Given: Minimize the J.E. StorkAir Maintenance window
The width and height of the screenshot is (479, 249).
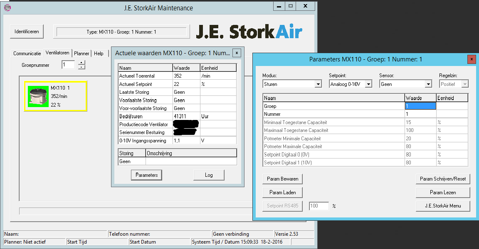Looking at the screenshot, I should 279,6.
